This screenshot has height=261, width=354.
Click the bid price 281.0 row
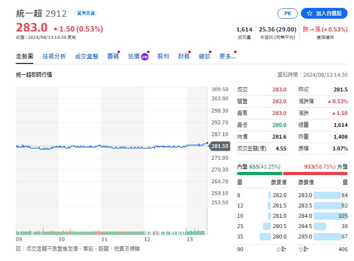pyautogui.click(x=262, y=216)
